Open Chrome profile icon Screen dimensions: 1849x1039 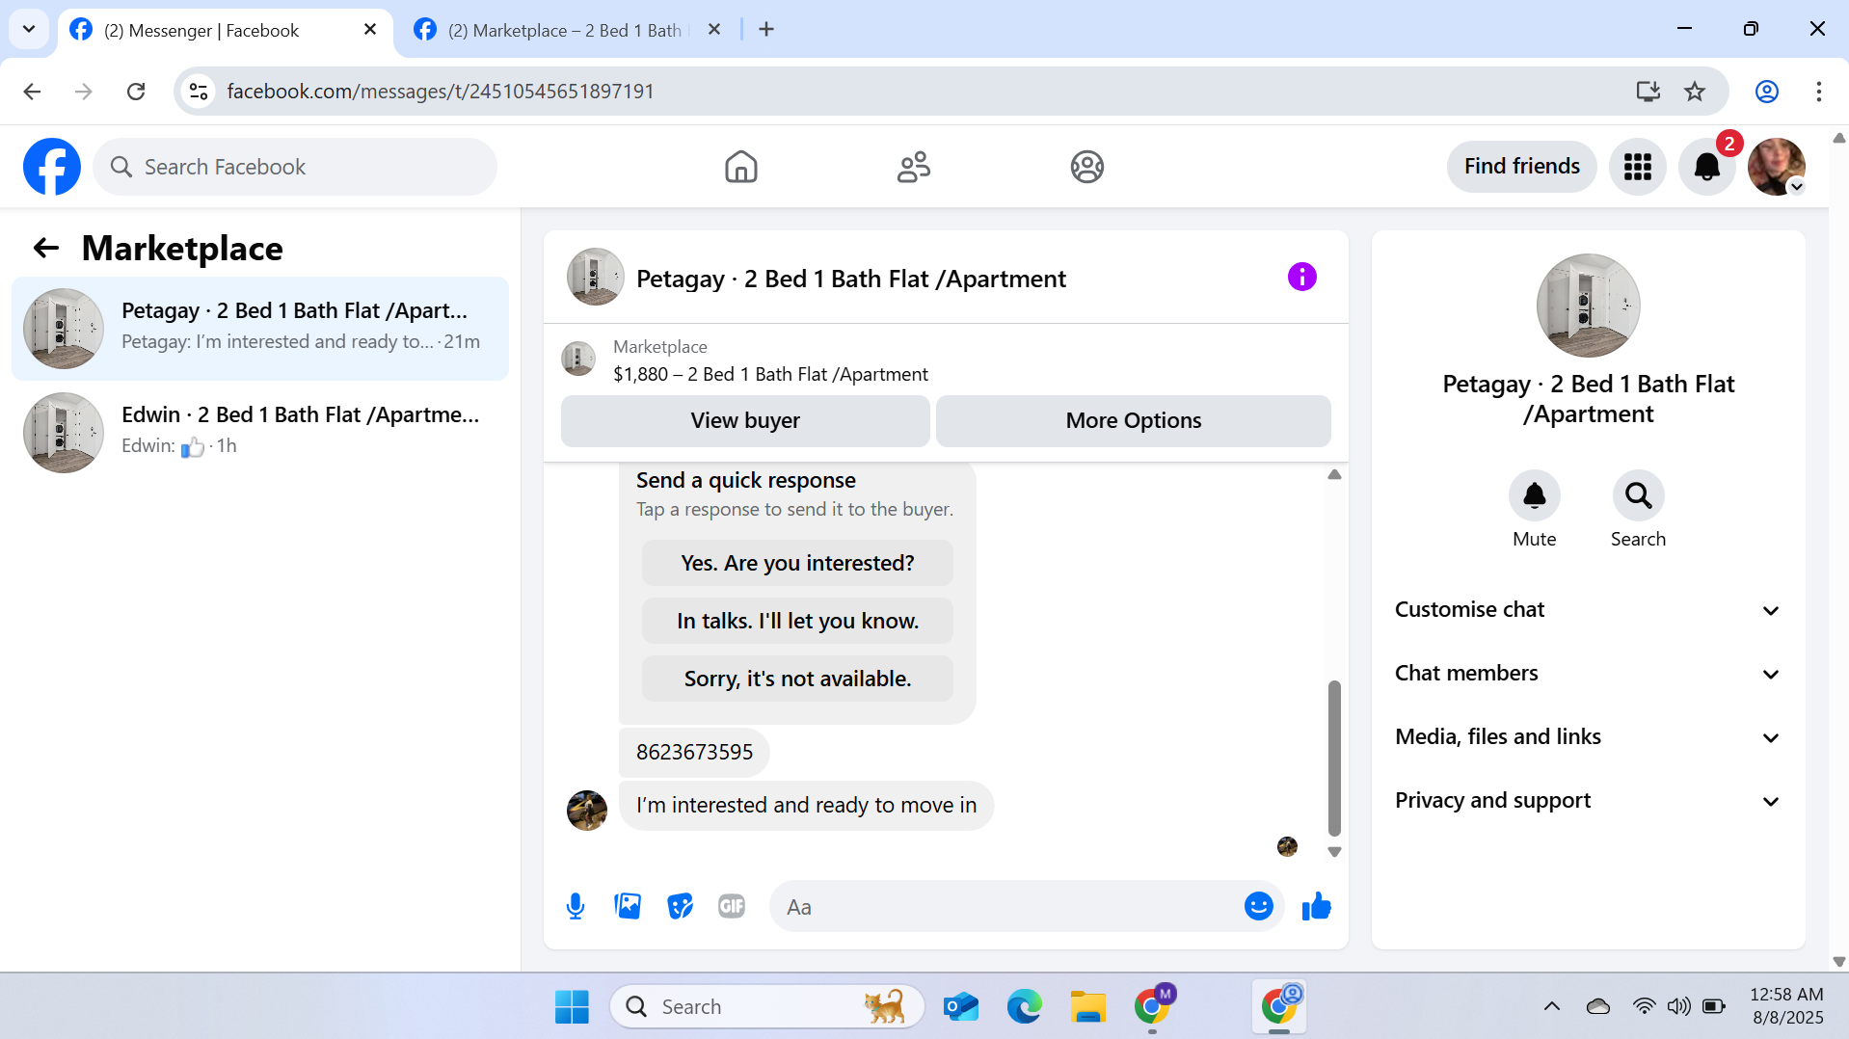1766,92
